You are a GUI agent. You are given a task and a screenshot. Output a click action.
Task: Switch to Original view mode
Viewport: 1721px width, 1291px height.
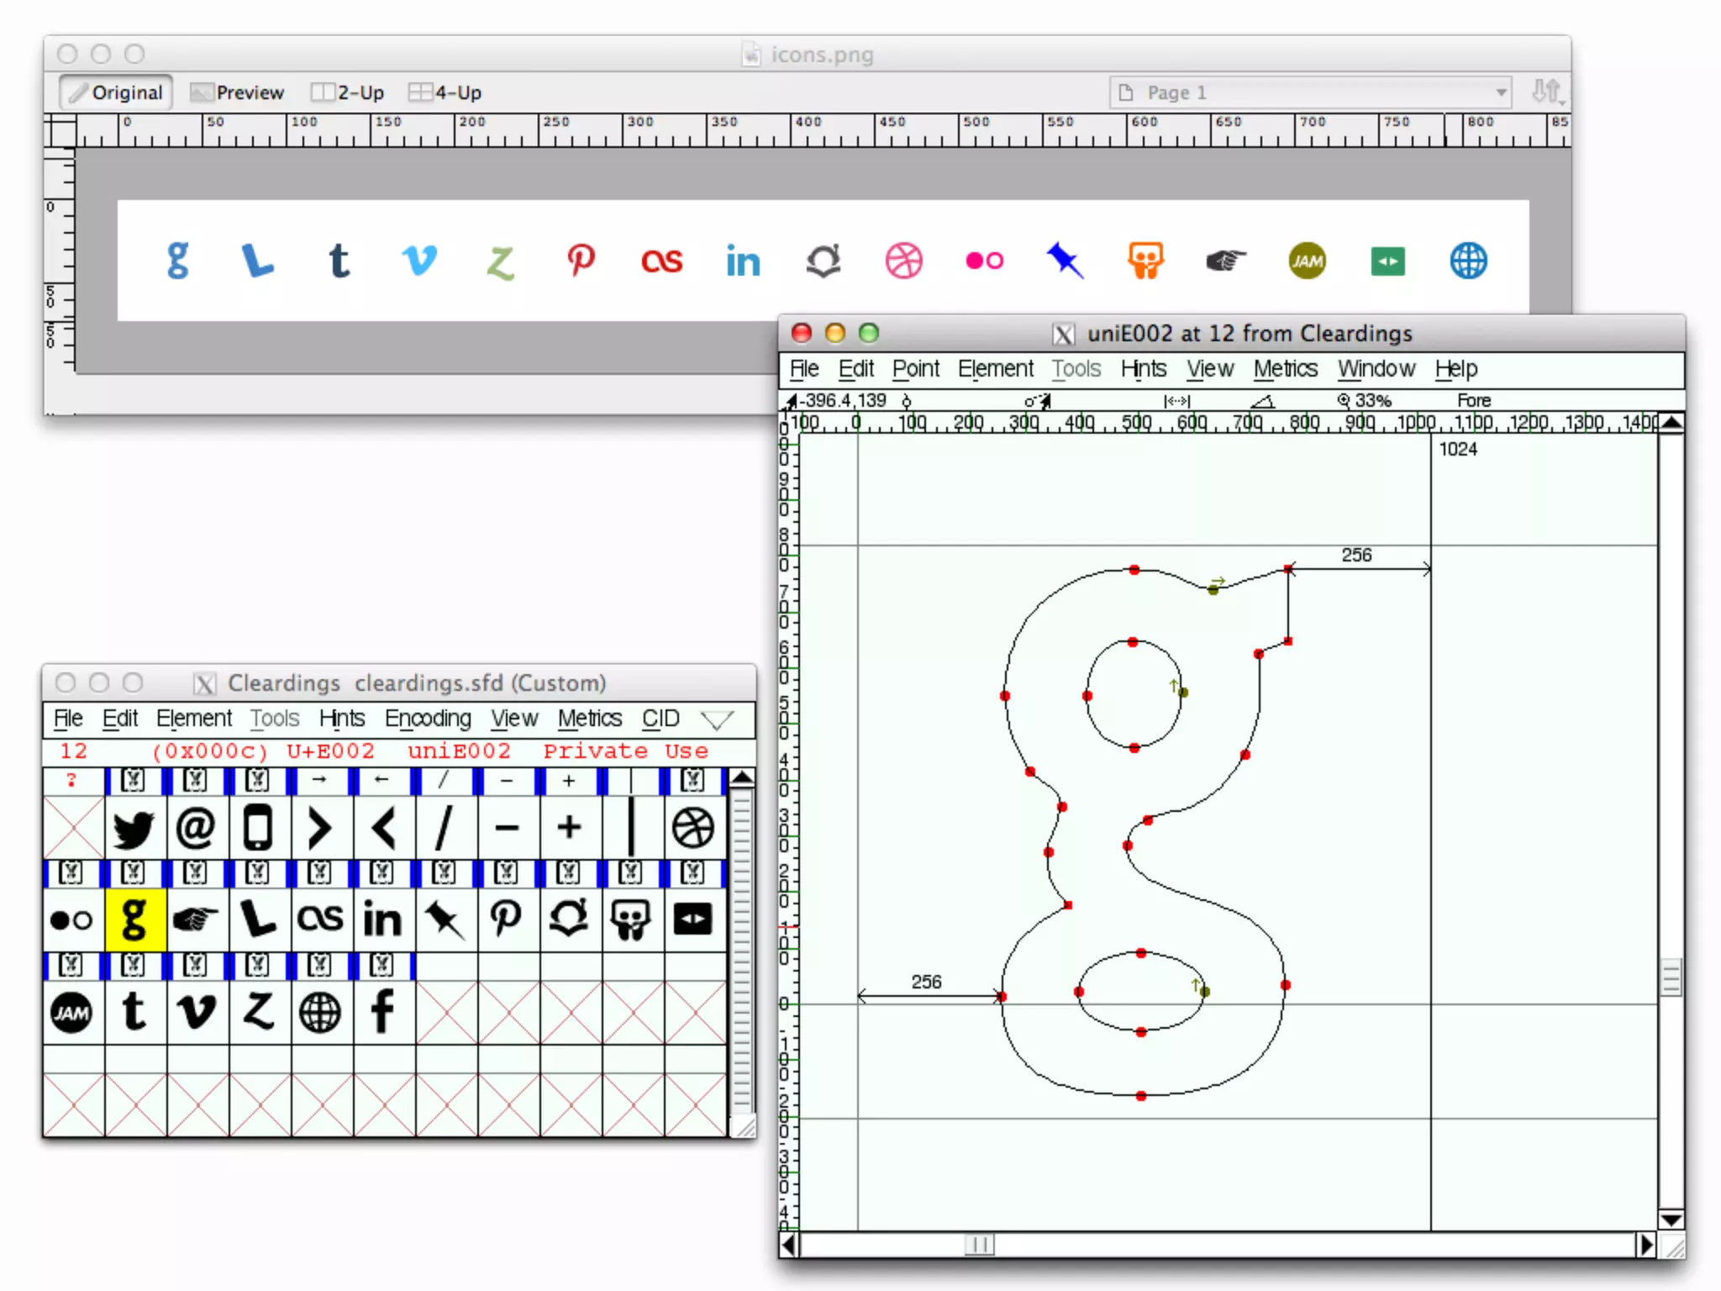[116, 92]
